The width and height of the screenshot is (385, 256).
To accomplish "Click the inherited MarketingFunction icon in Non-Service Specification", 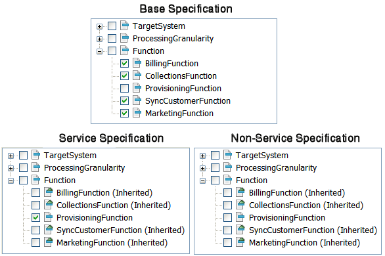I will (240, 242).
